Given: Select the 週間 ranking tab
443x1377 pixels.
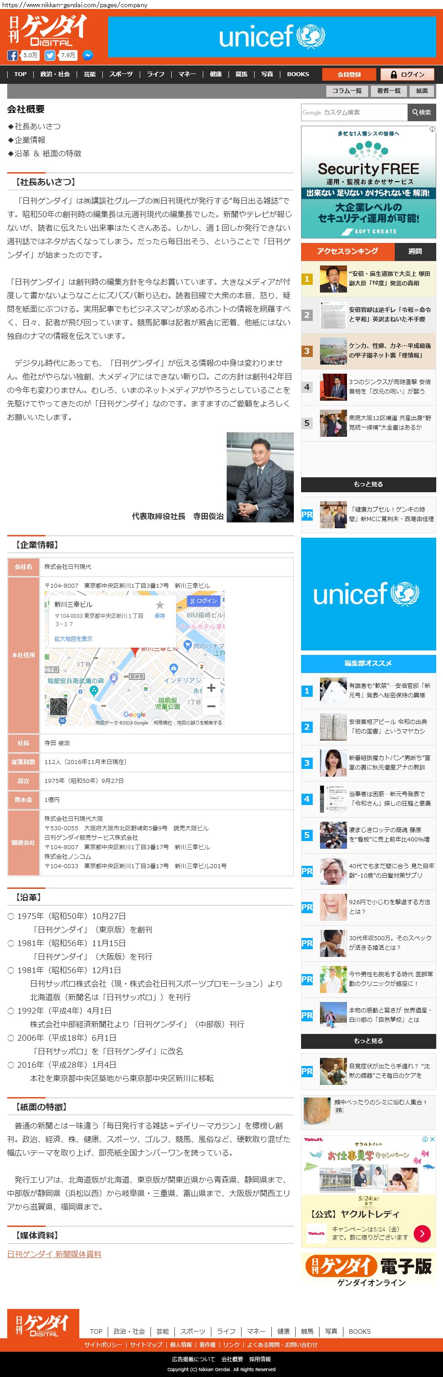Looking at the screenshot, I should coord(415,251).
